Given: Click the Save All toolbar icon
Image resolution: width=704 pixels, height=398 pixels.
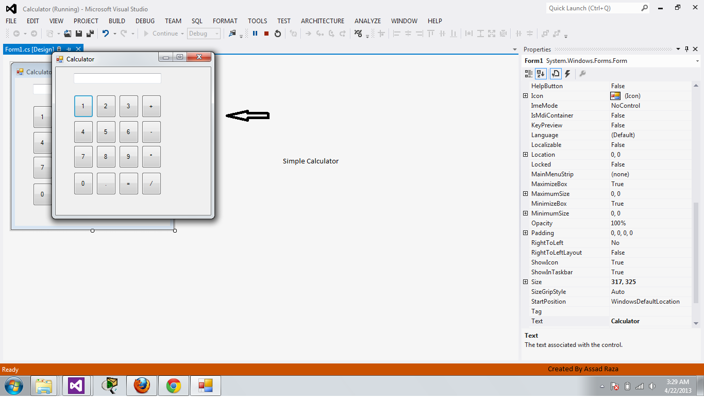Looking at the screenshot, I should tap(89, 33).
